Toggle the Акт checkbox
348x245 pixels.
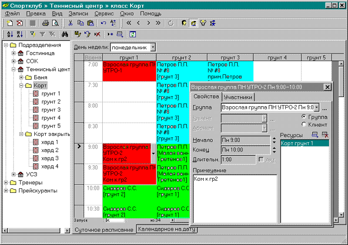click(x=261, y=160)
